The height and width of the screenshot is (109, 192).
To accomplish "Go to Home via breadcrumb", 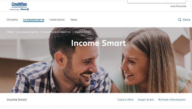I will tap(10, 32).
